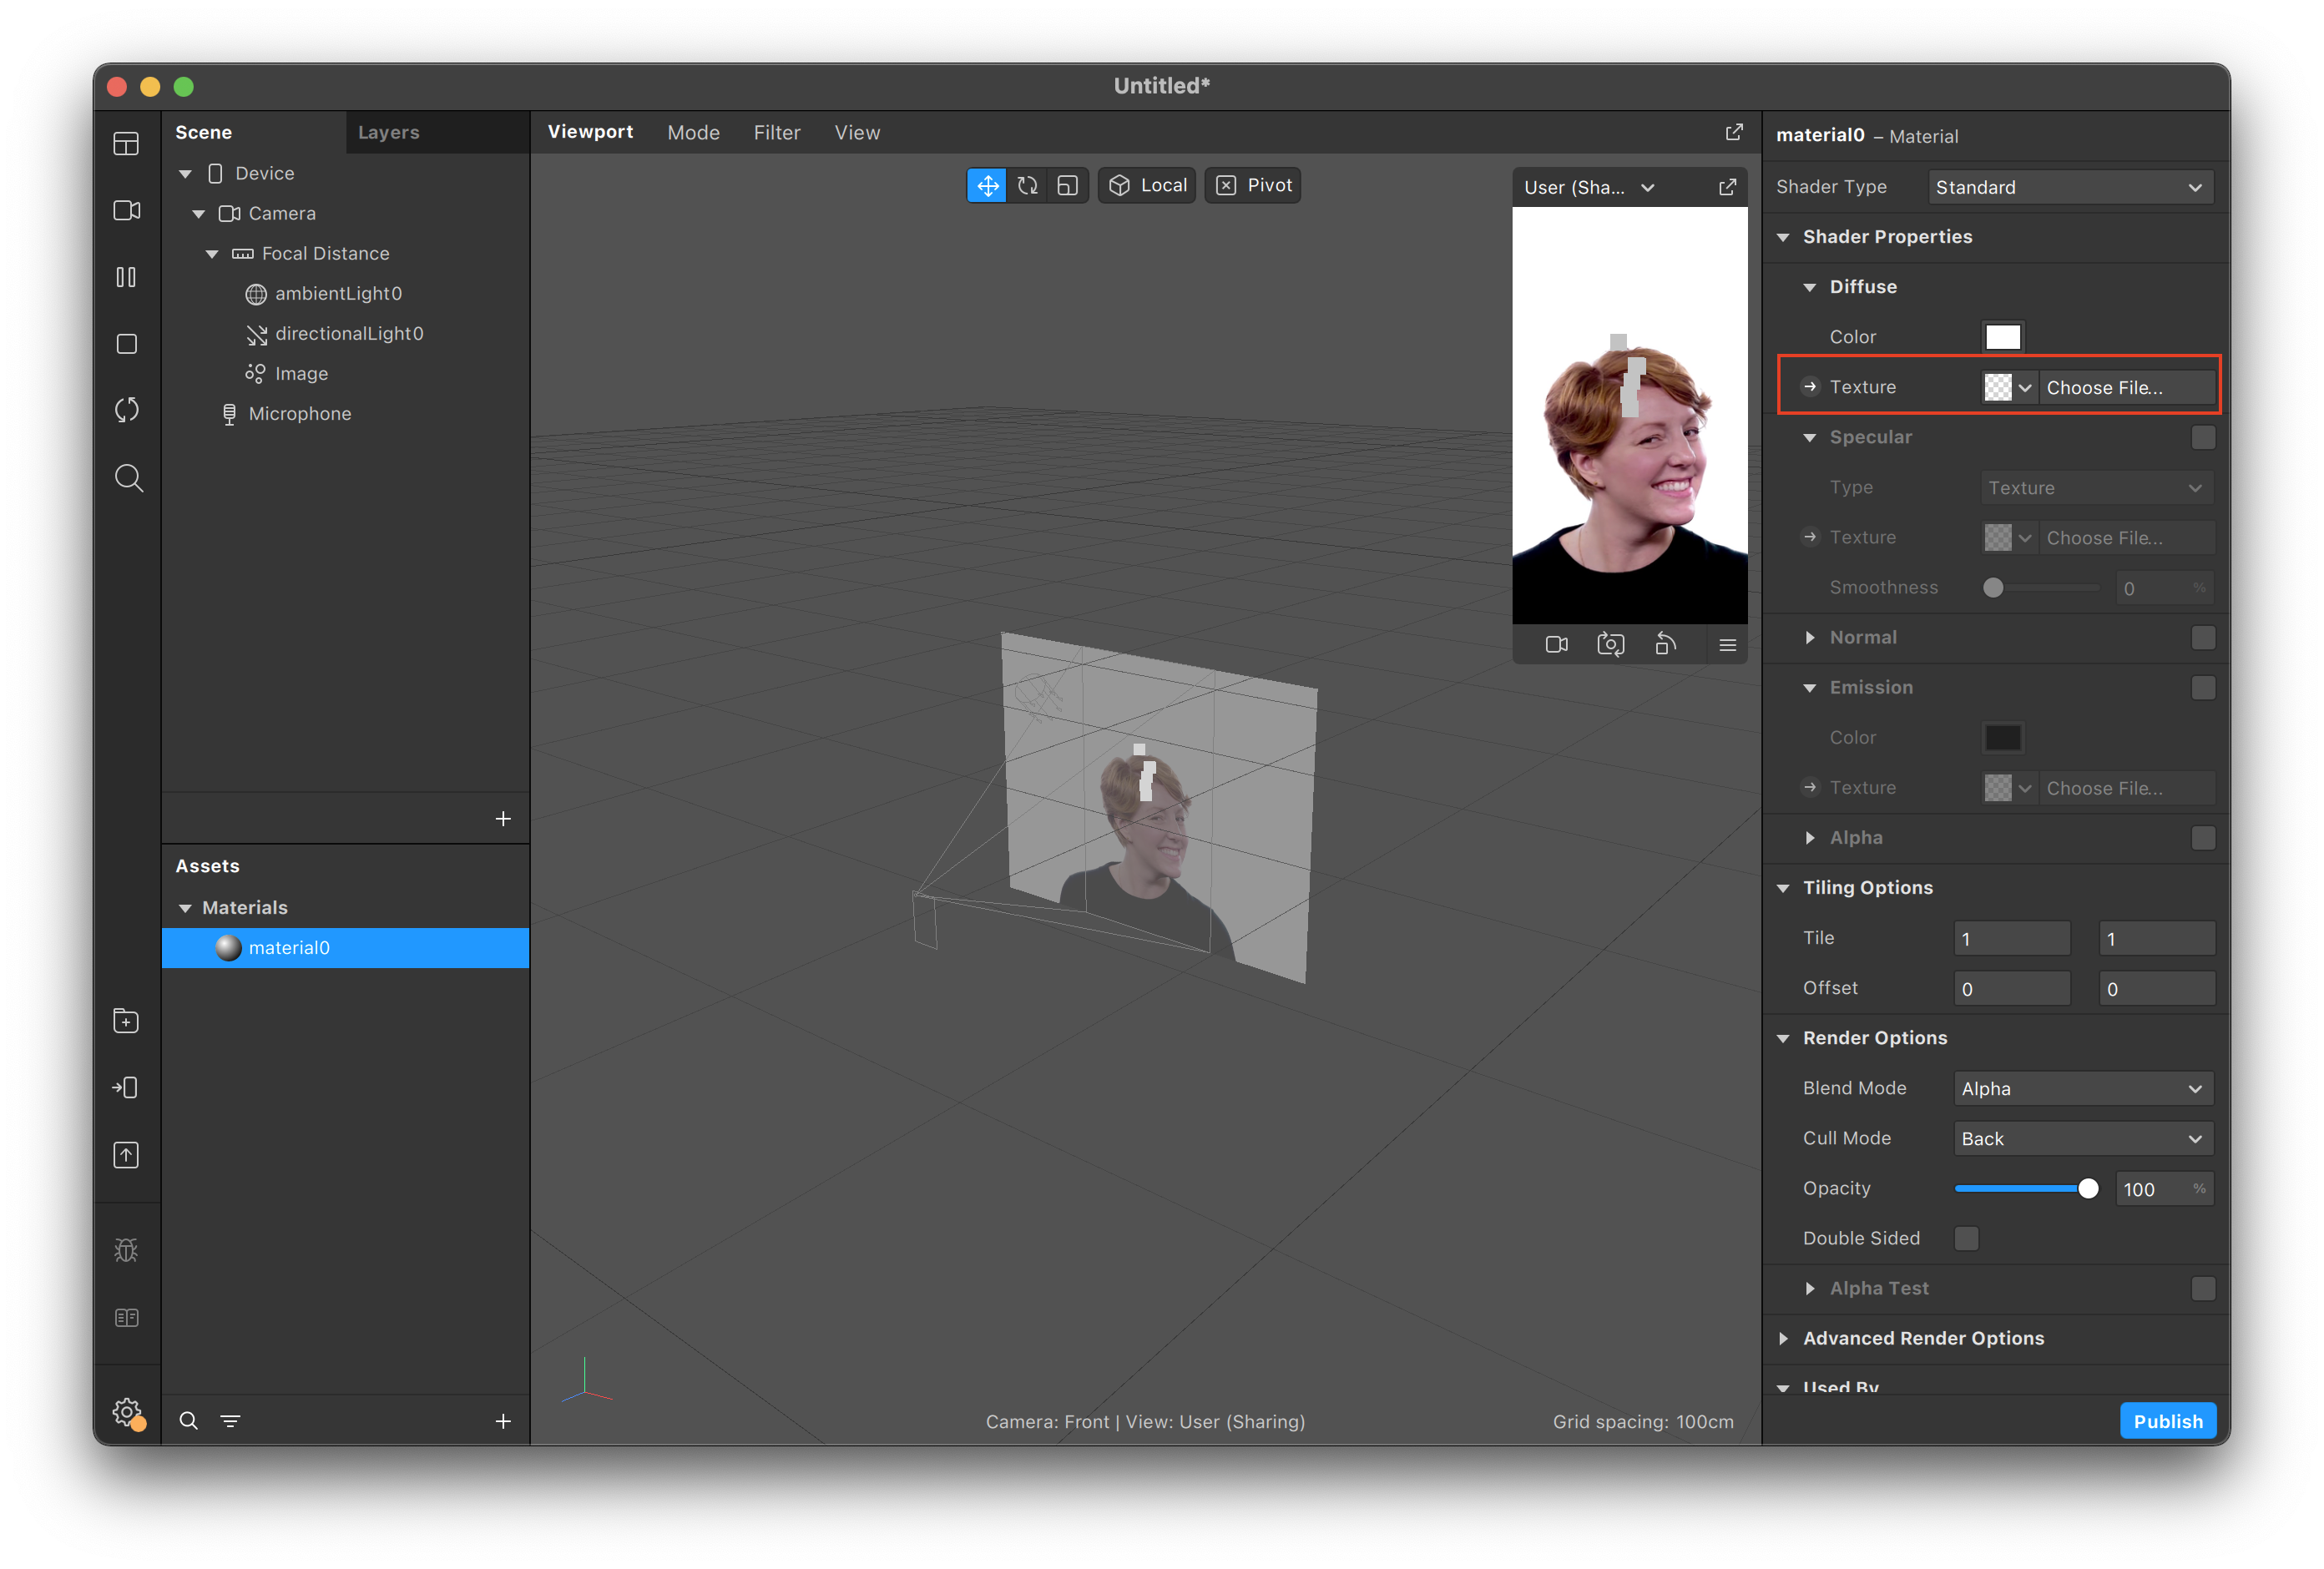Open the Filter menu in viewport bar
The width and height of the screenshot is (2324, 1569).
[x=776, y=132]
